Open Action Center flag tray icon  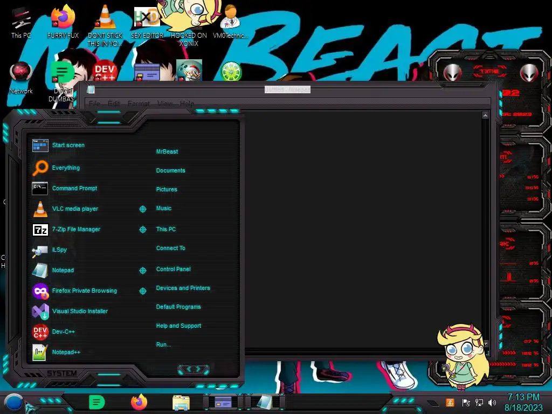click(x=466, y=402)
